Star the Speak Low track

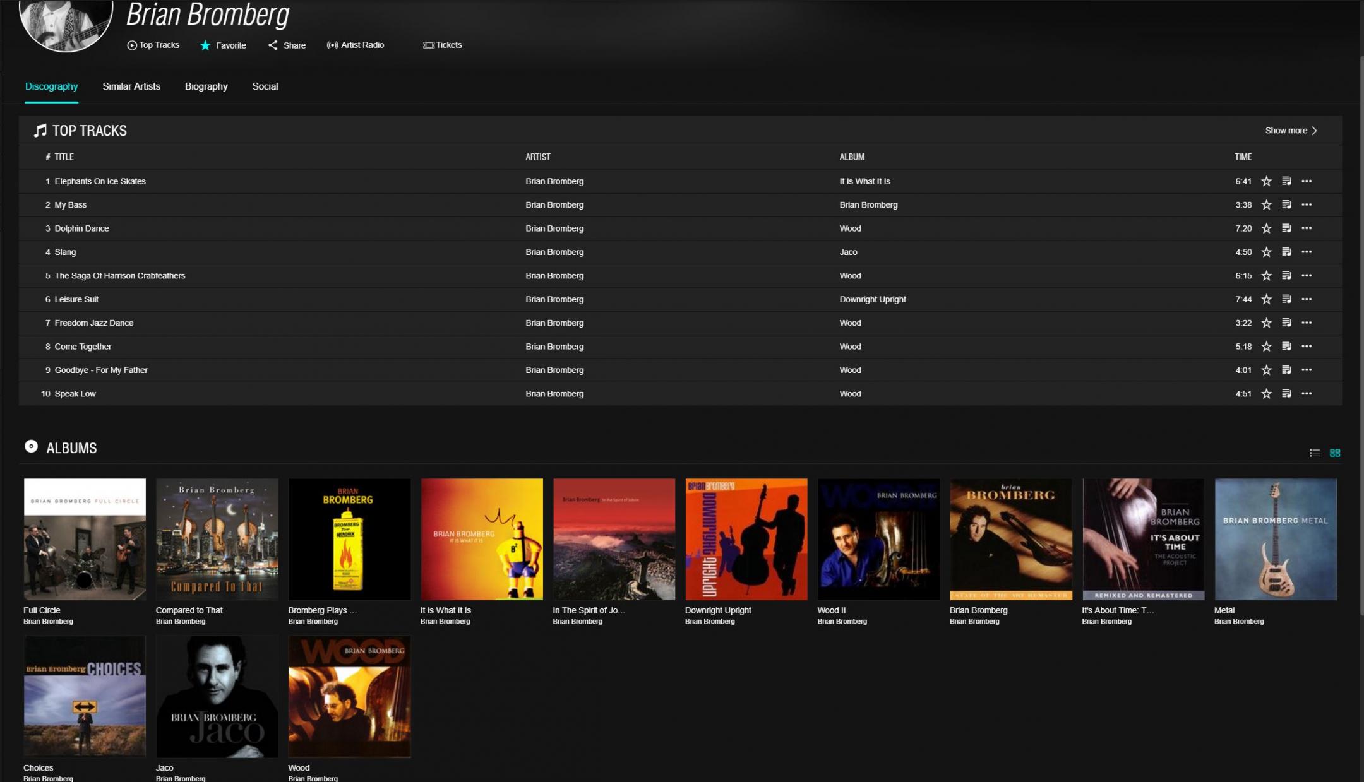pos(1266,394)
